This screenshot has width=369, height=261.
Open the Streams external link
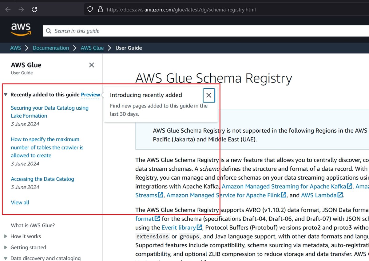[149, 195]
